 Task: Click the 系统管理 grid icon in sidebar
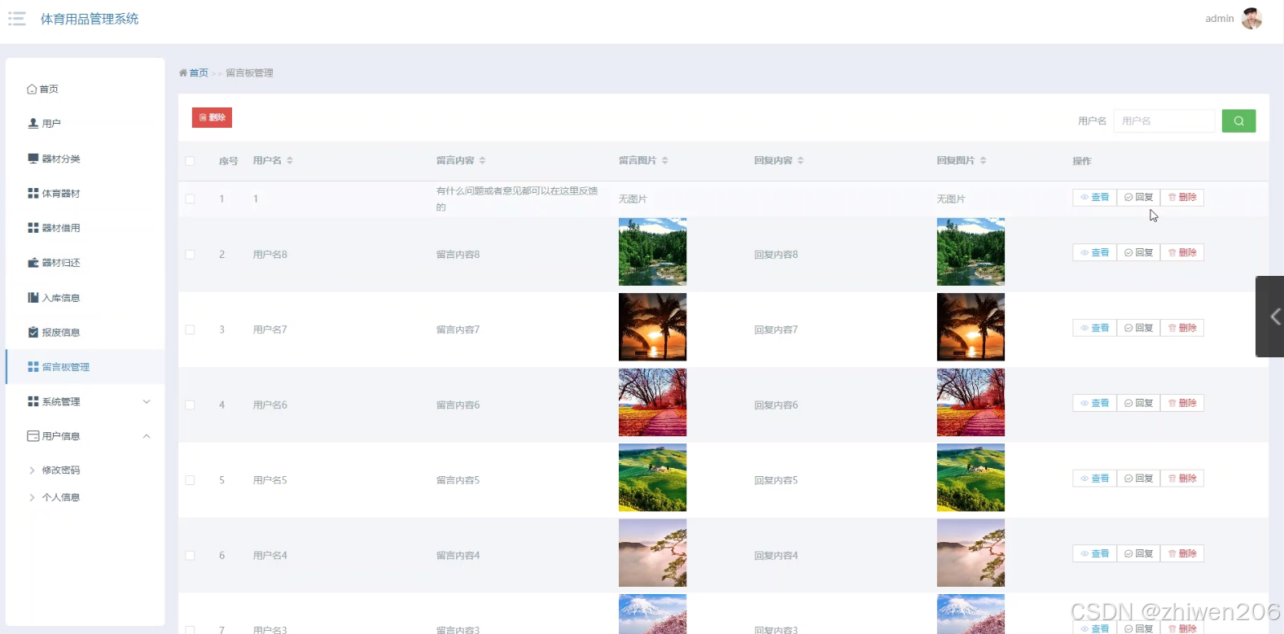click(x=33, y=401)
